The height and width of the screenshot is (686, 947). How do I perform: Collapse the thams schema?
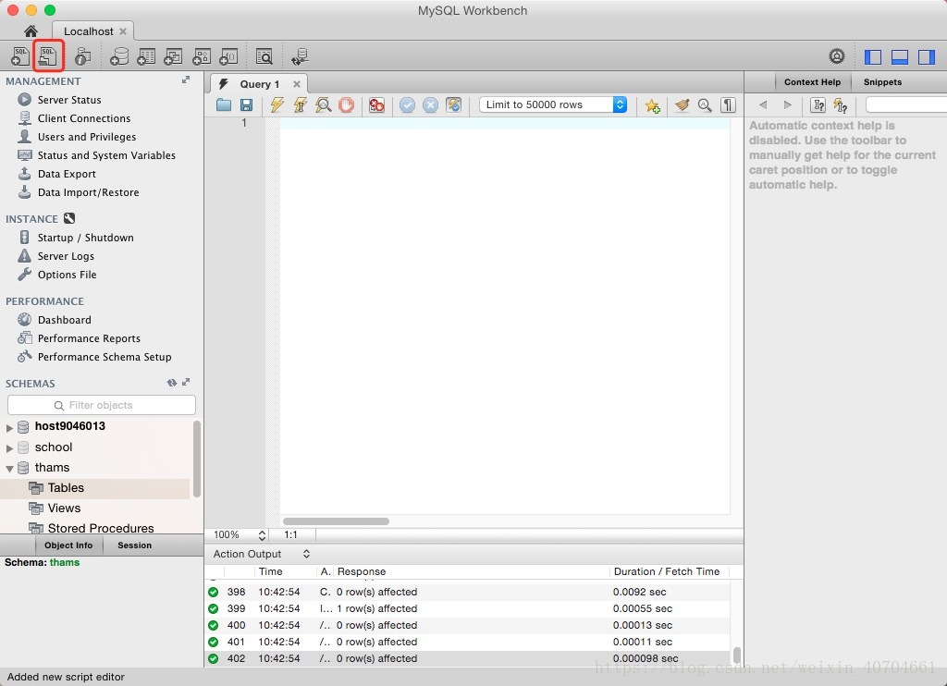(9, 469)
